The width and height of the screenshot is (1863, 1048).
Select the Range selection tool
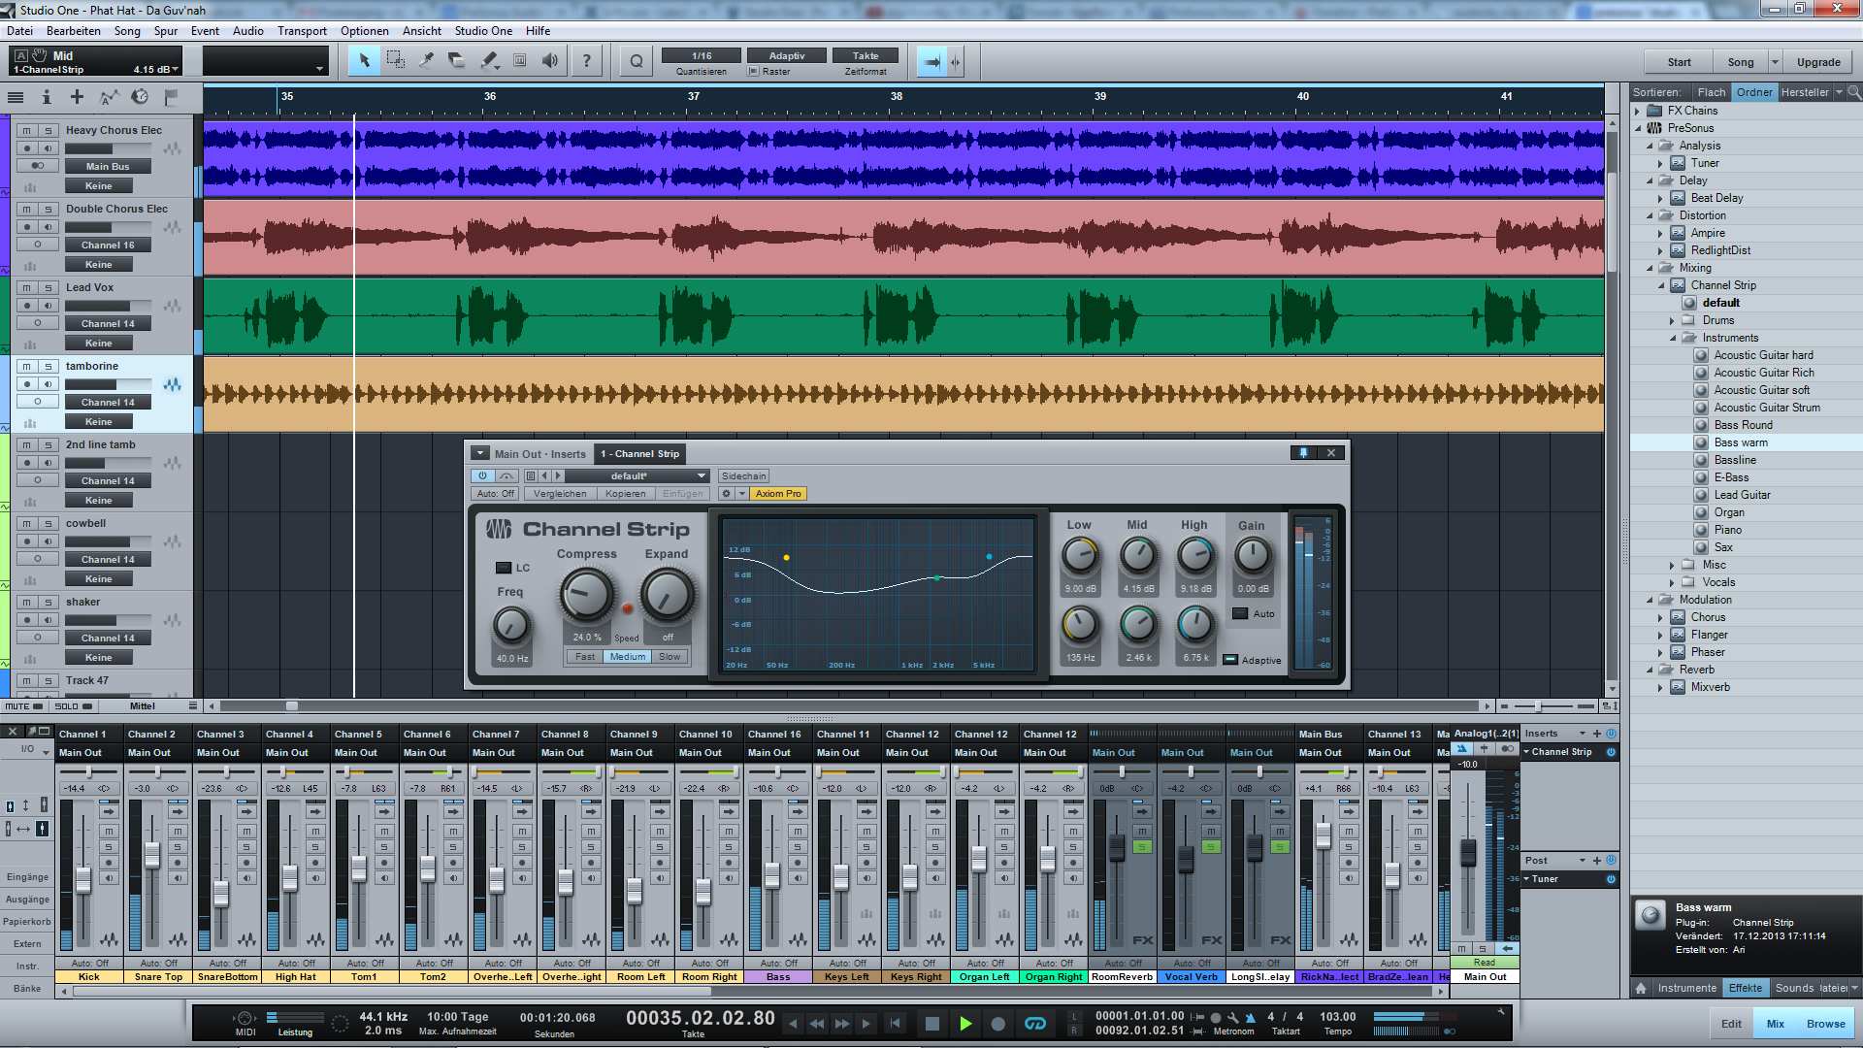click(x=396, y=60)
